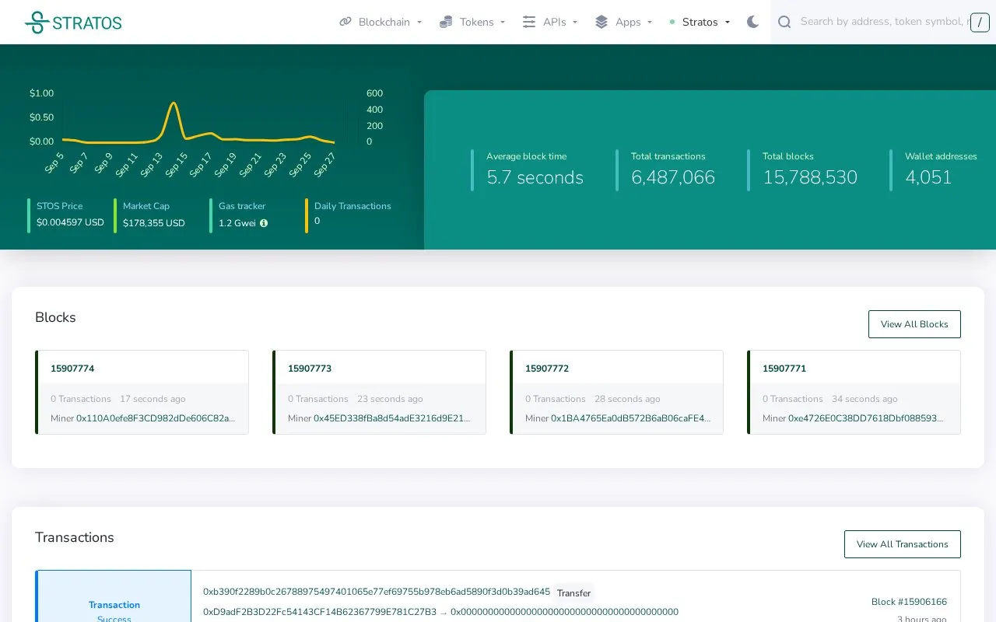The image size is (996, 622).
Task: Open block 15907774
Action: 72,369
